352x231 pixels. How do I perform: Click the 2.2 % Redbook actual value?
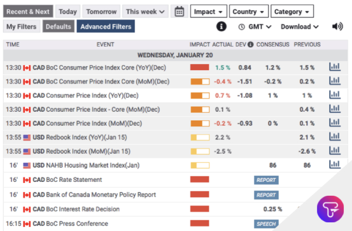[223, 137]
